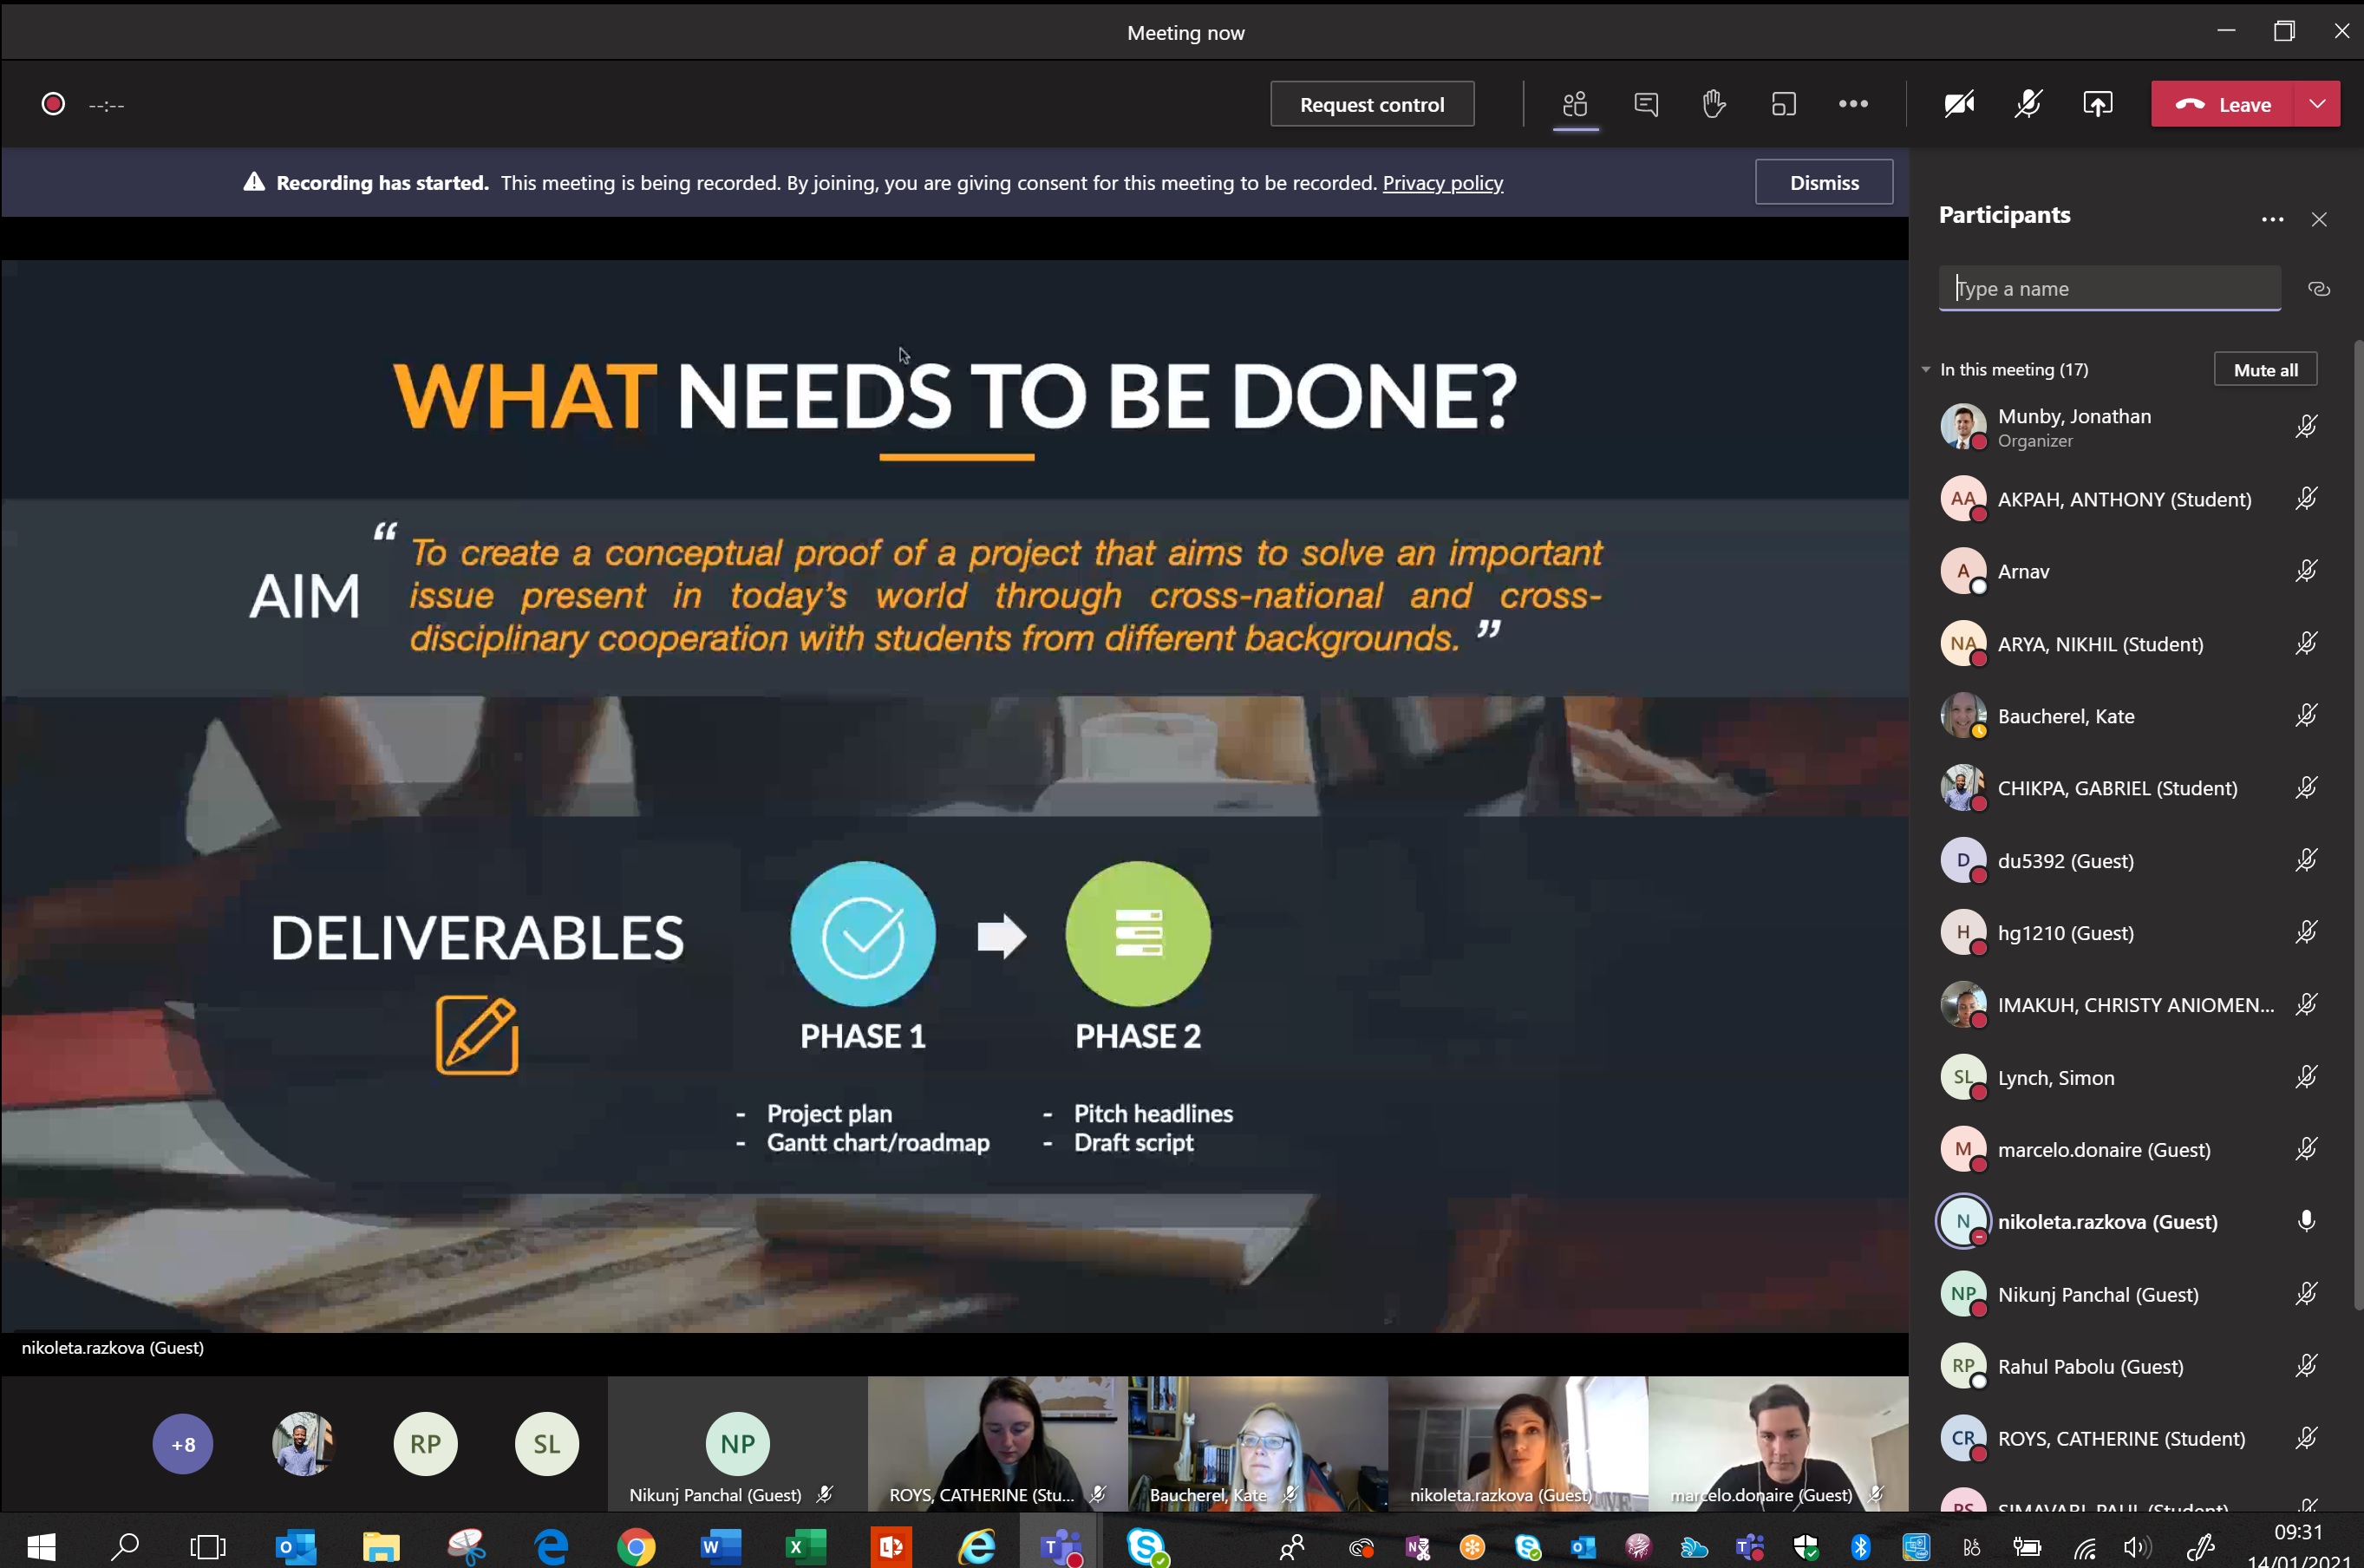
Task: Toggle mic for du5392 (Guest)
Action: click(2306, 860)
